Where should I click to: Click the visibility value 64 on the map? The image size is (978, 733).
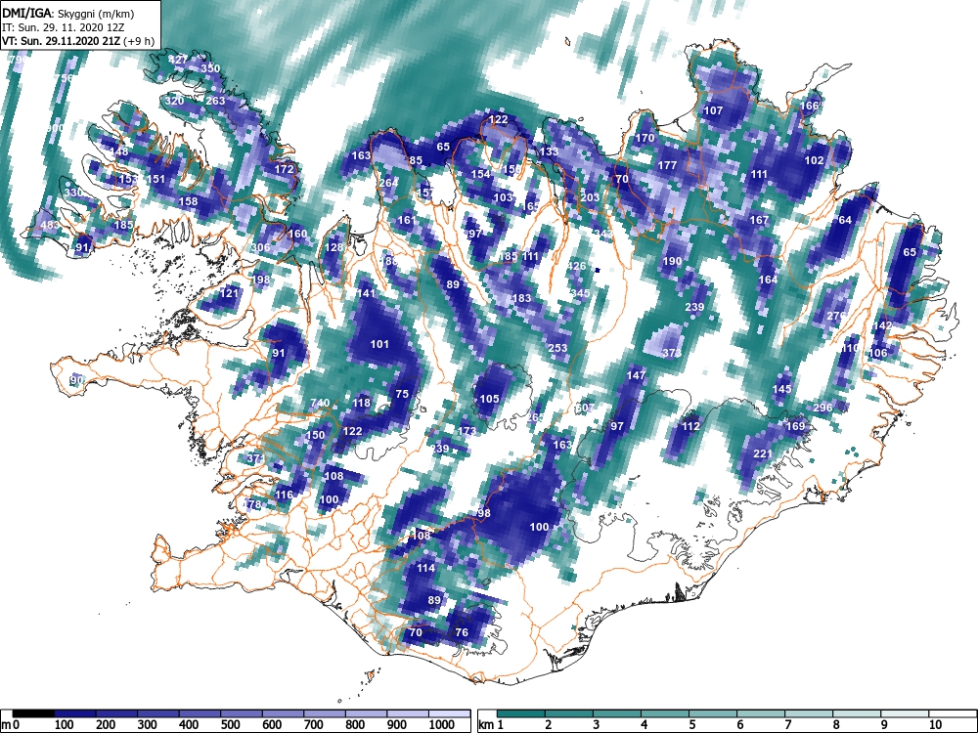(x=845, y=220)
